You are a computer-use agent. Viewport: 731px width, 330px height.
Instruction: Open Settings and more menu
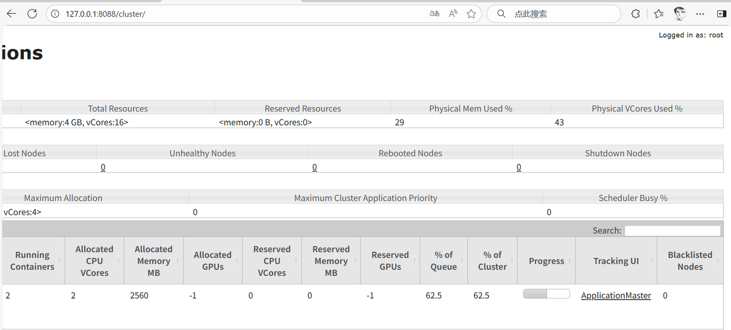pyautogui.click(x=700, y=14)
